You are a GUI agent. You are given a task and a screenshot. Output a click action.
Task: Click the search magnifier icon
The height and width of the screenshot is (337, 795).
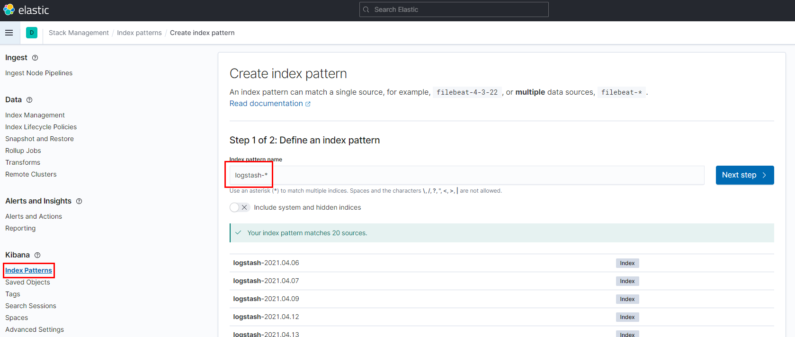point(366,9)
